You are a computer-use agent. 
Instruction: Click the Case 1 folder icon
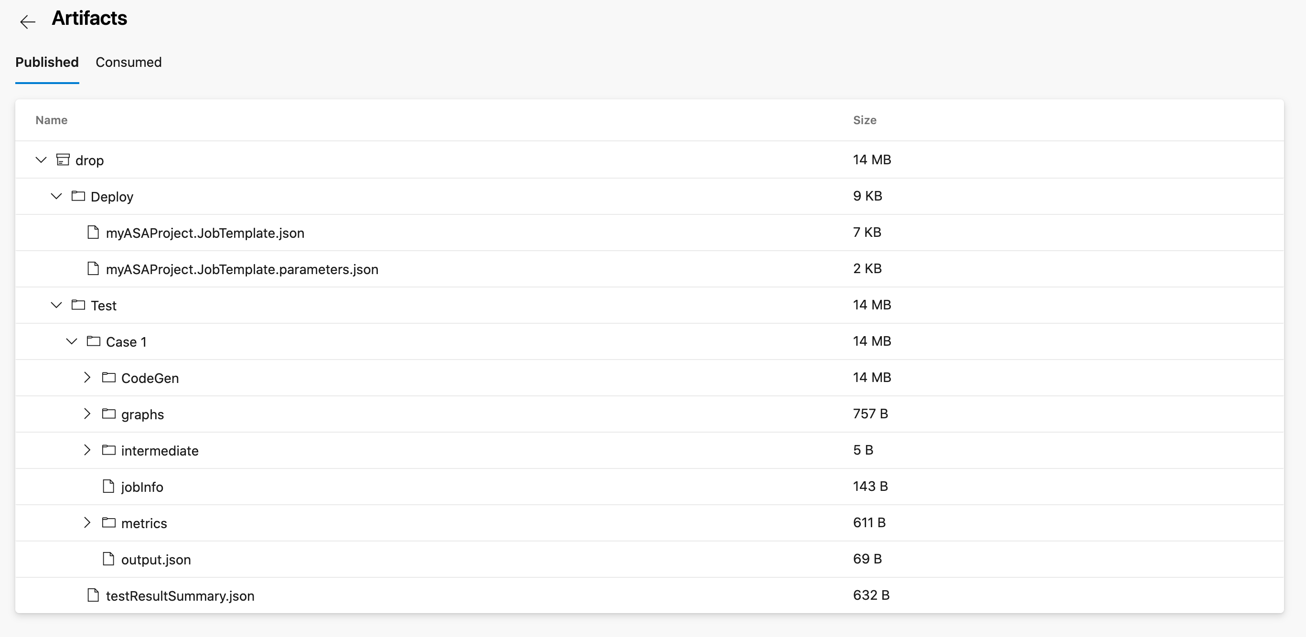(x=93, y=341)
